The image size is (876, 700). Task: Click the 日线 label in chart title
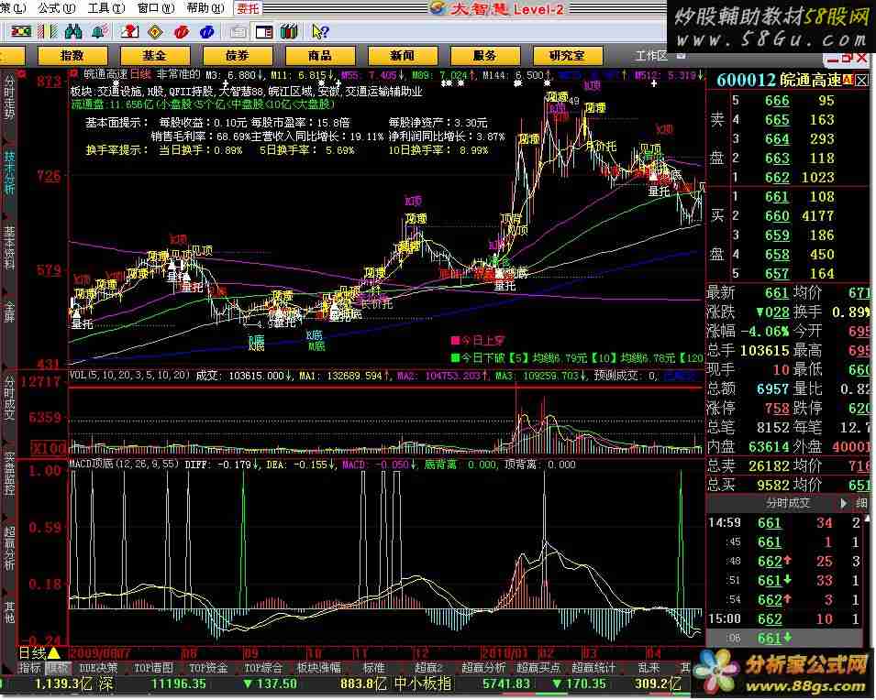(140, 73)
